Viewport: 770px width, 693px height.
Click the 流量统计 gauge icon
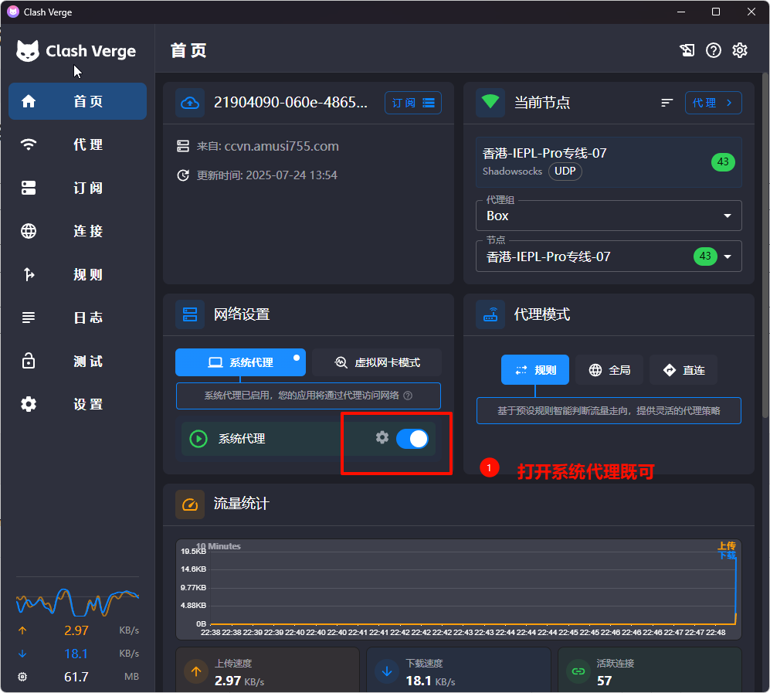[190, 504]
